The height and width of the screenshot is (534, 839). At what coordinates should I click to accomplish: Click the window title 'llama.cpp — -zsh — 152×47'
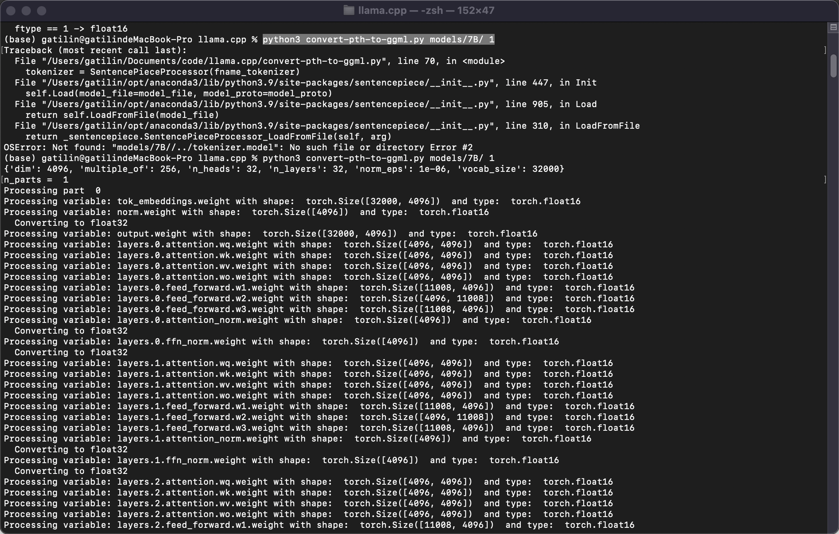(x=426, y=10)
